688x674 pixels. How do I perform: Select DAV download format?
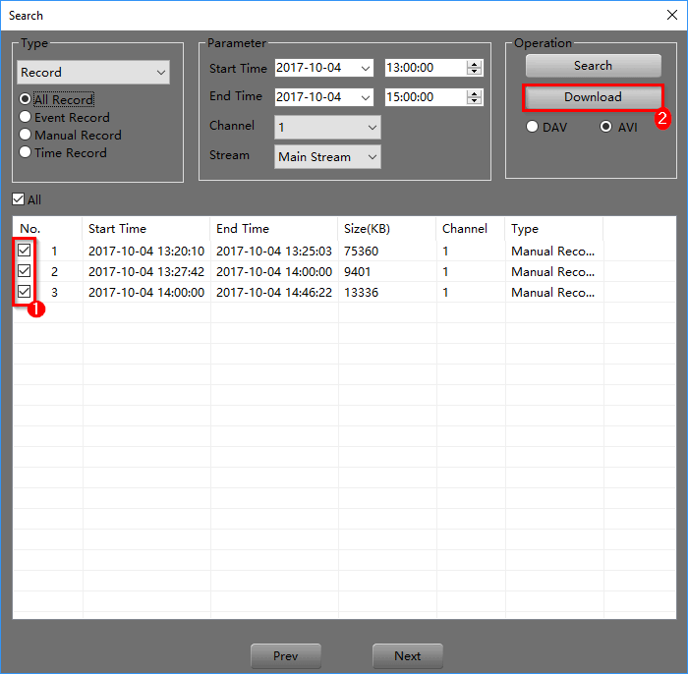click(533, 128)
